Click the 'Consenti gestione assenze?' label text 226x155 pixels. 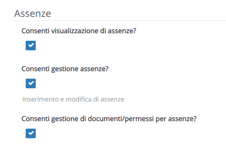pyautogui.click(x=65, y=69)
